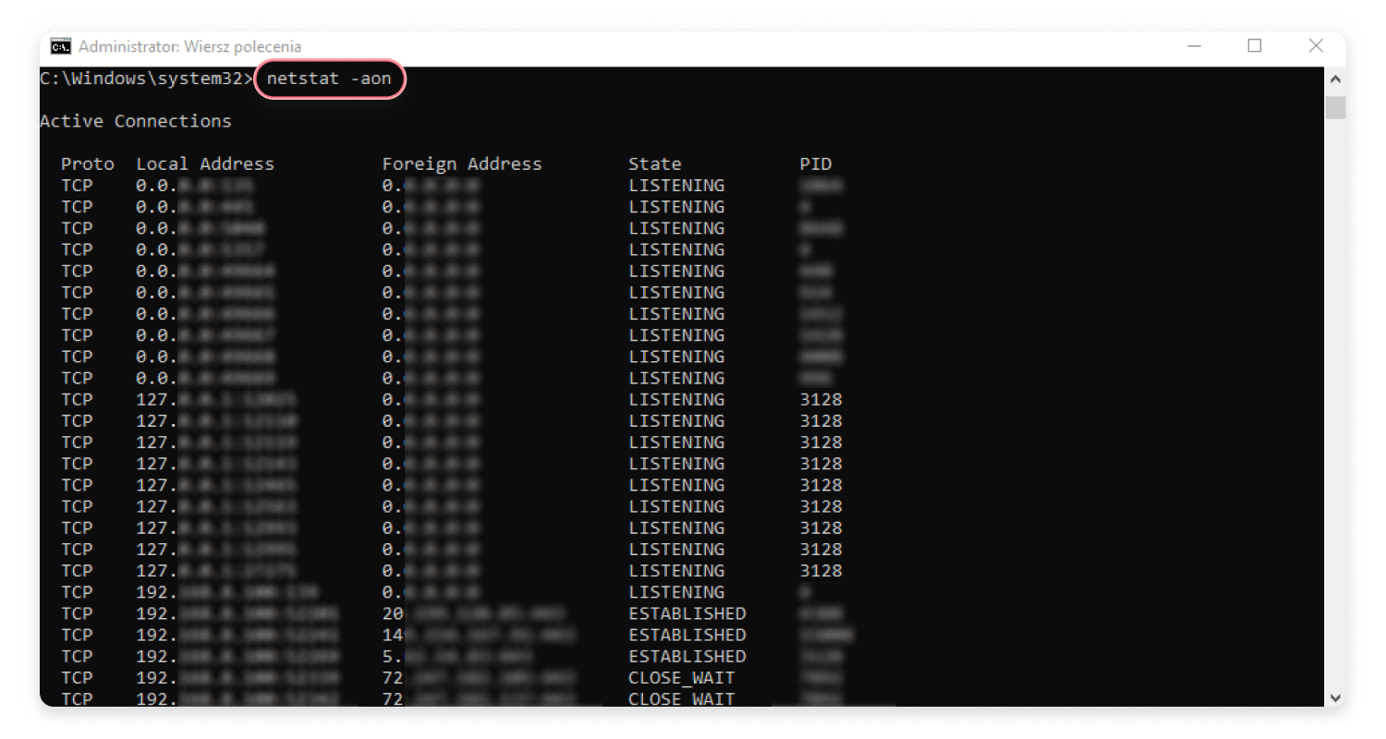1386x739 pixels.
Task: Click the Foreign Address column header
Action: pyautogui.click(x=462, y=164)
